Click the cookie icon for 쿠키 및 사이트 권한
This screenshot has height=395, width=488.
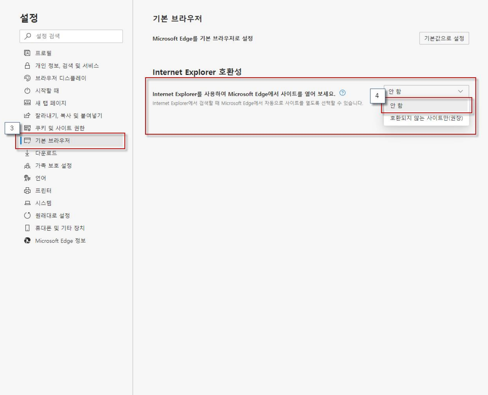coord(27,128)
